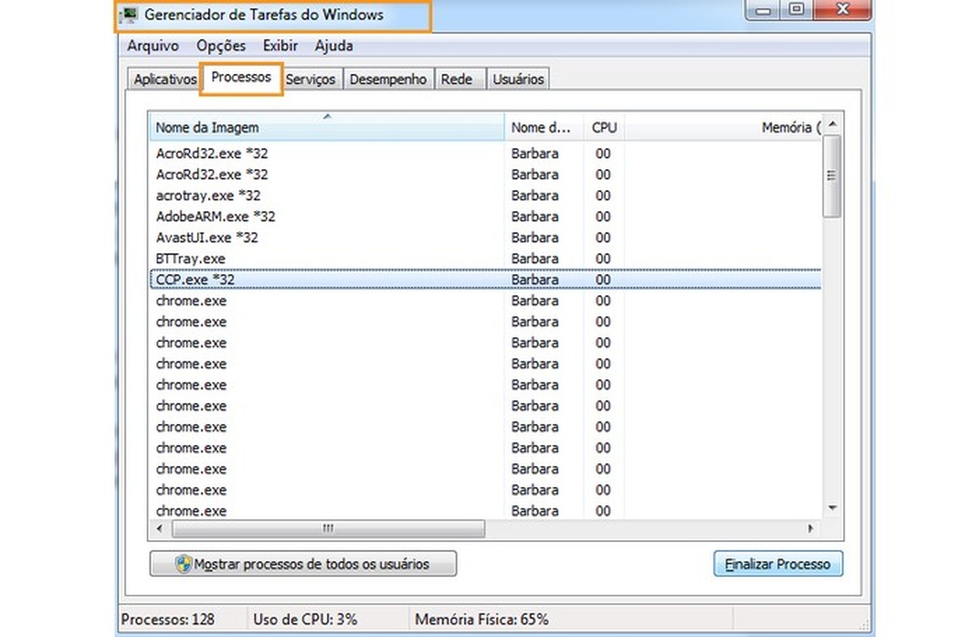Click the Task Manager icon in the title bar
The height and width of the screenshot is (637, 972).
point(129,14)
